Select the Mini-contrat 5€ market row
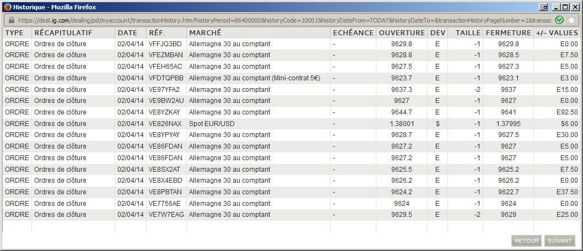Viewport: 583px width, 251px height. [x=291, y=78]
